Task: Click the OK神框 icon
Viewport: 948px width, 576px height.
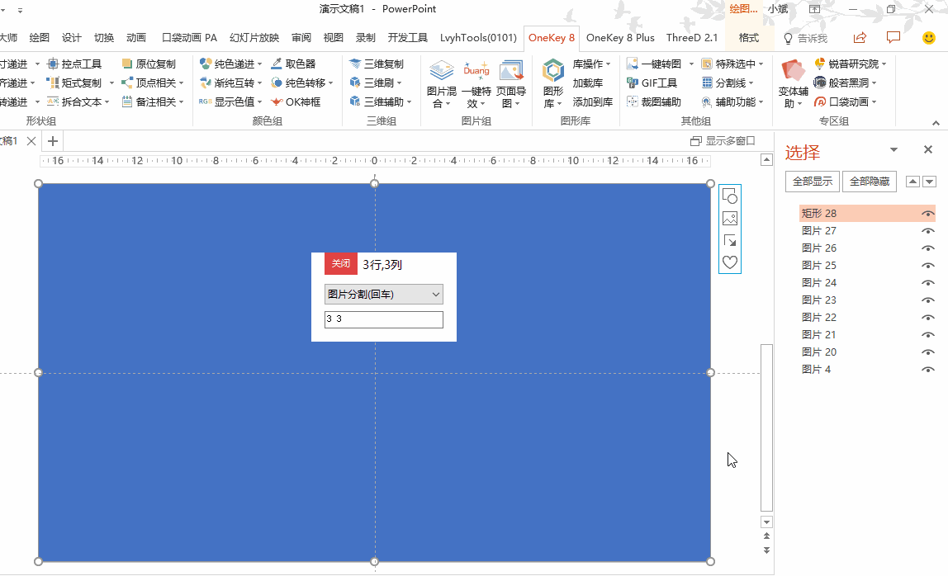Action: (278, 102)
